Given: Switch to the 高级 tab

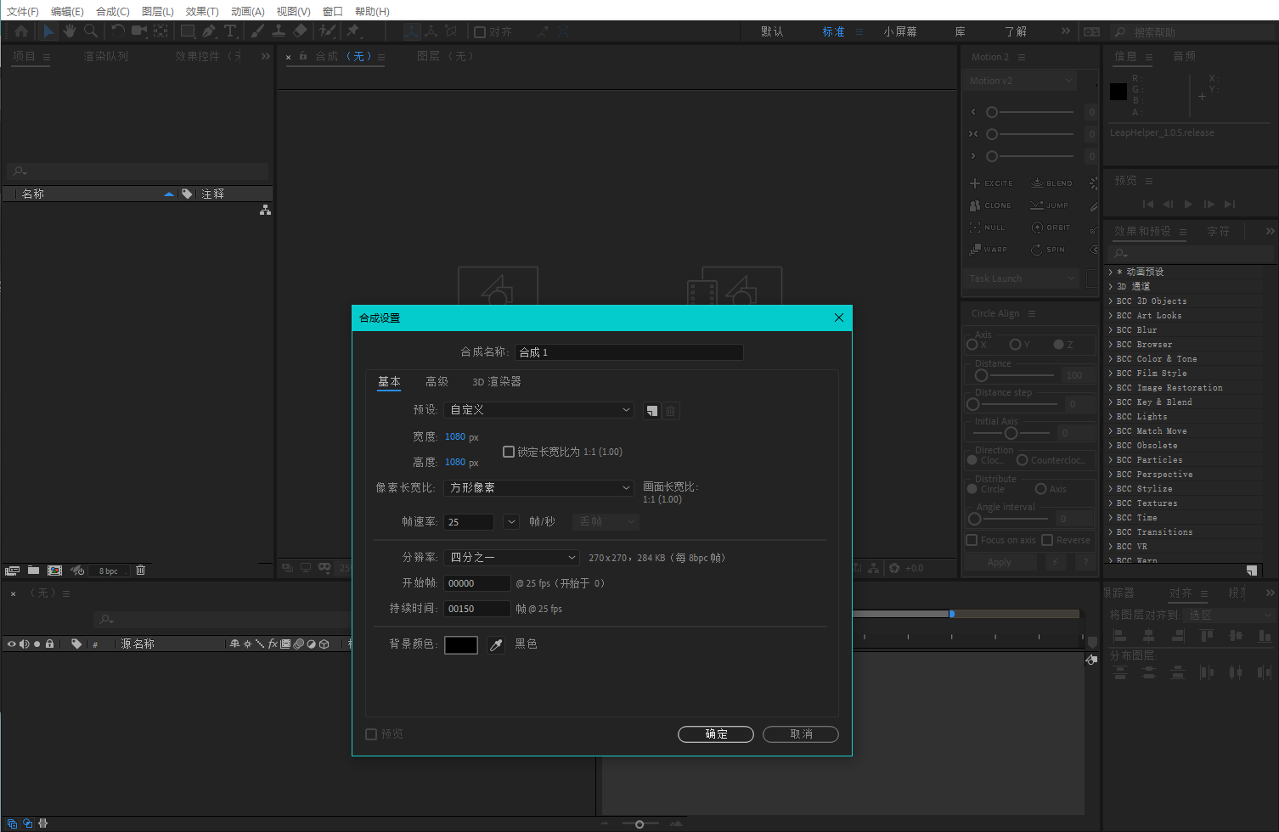Looking at the screenshot, I should point(437,382).
